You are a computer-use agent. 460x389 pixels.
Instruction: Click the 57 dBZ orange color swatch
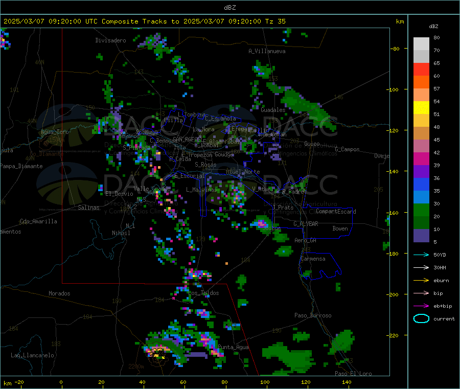click(x=421, y=82)
